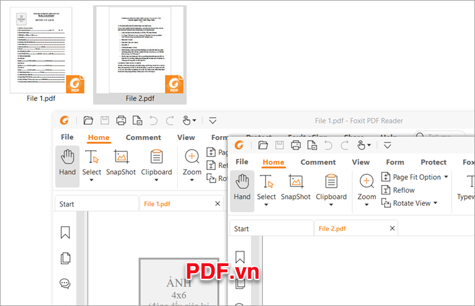Image resolution: width=475 pixels, height=306 pixels.
Task: Open Bookmarks panel in File 1 window
Action: pyautogui.click(x=65, y=233)
